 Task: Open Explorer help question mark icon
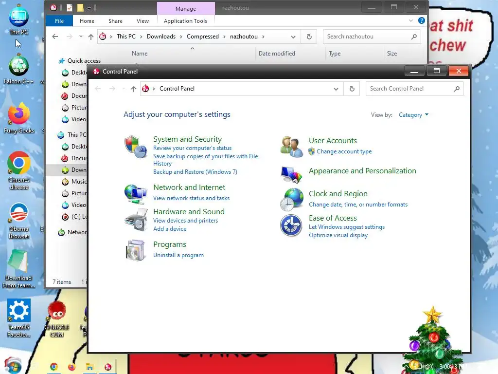pyautogui.click(x=422, y=20)
